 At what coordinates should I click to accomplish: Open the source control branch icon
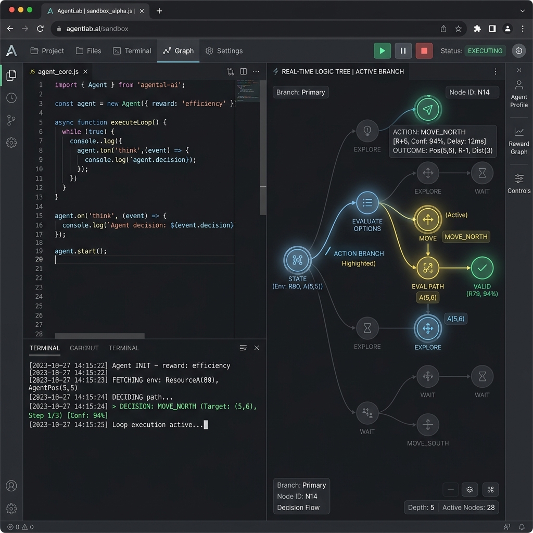(11, 120)
